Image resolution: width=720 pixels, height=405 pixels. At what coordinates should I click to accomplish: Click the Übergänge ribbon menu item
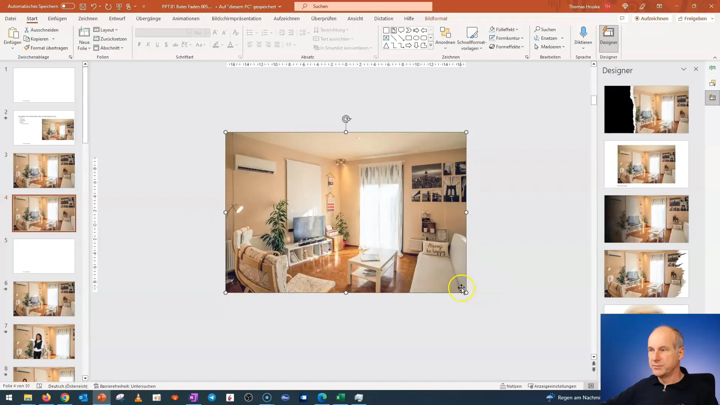click(x=149, y=18)
